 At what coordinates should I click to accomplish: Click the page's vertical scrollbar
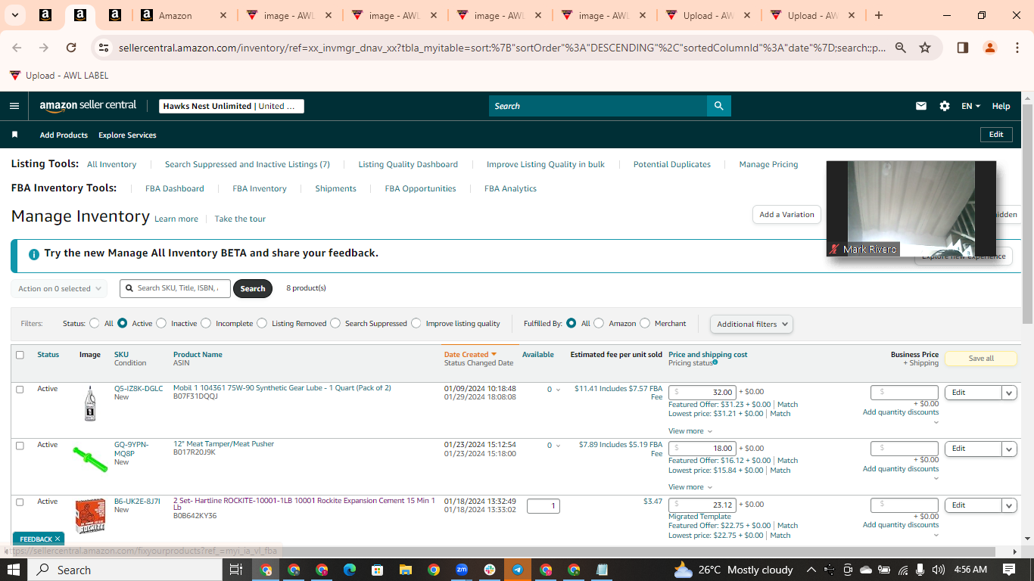(1027, 214)
